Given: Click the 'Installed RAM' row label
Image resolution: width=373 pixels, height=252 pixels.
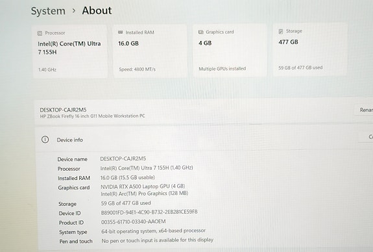Looking at the screenshot, I should (74, 178).
